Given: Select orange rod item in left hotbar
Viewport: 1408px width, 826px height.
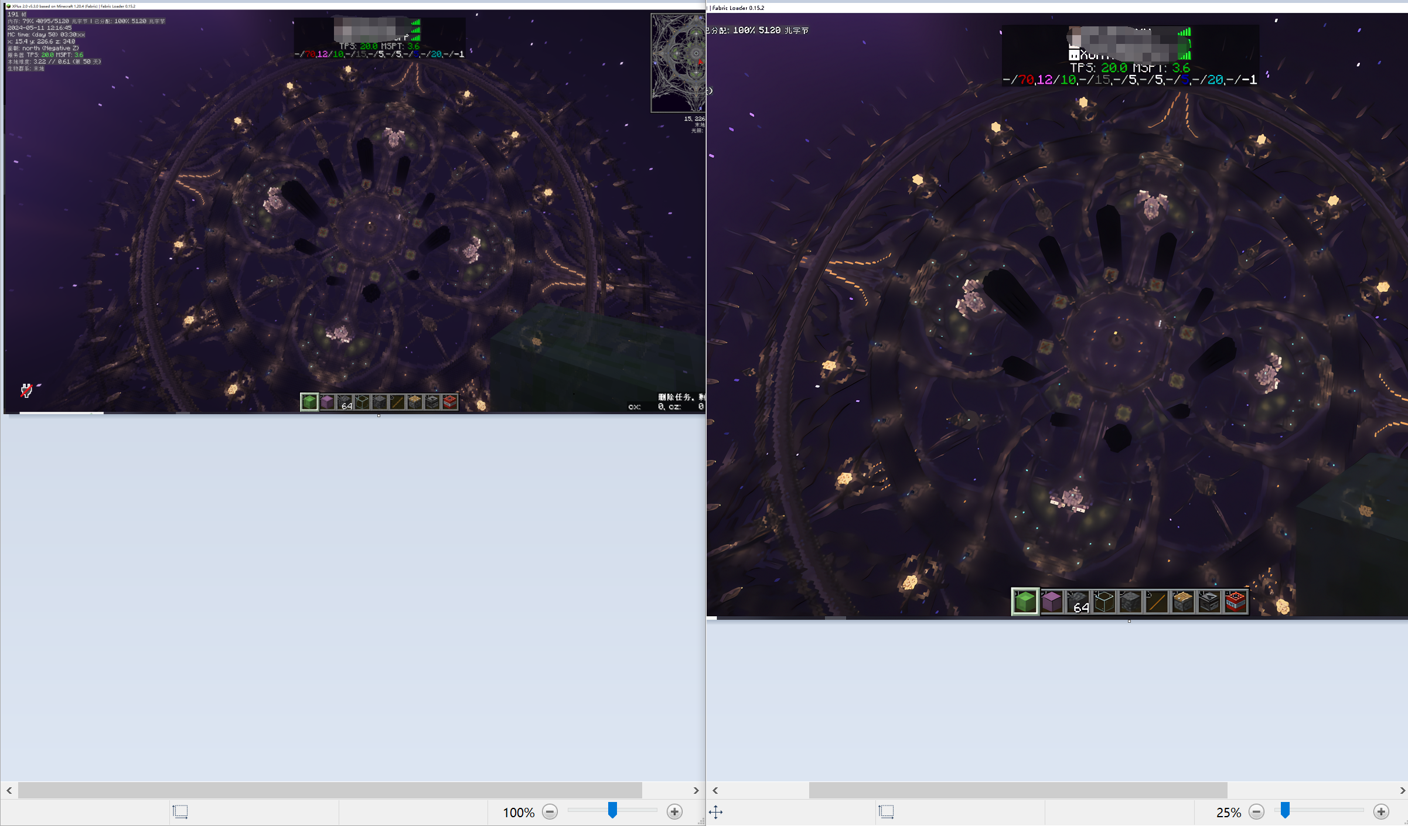Looking at the screenshot, I should 397,402.
